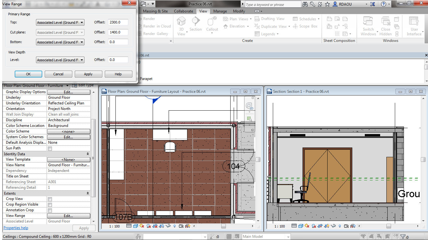Enable the Annotation Crop checkbox
Viewport: 428px width, 240px height.
click(x=50, y=210)
